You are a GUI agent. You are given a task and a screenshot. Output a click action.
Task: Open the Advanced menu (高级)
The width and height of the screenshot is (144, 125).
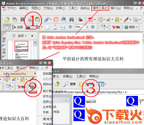click(x=85, y=8)
